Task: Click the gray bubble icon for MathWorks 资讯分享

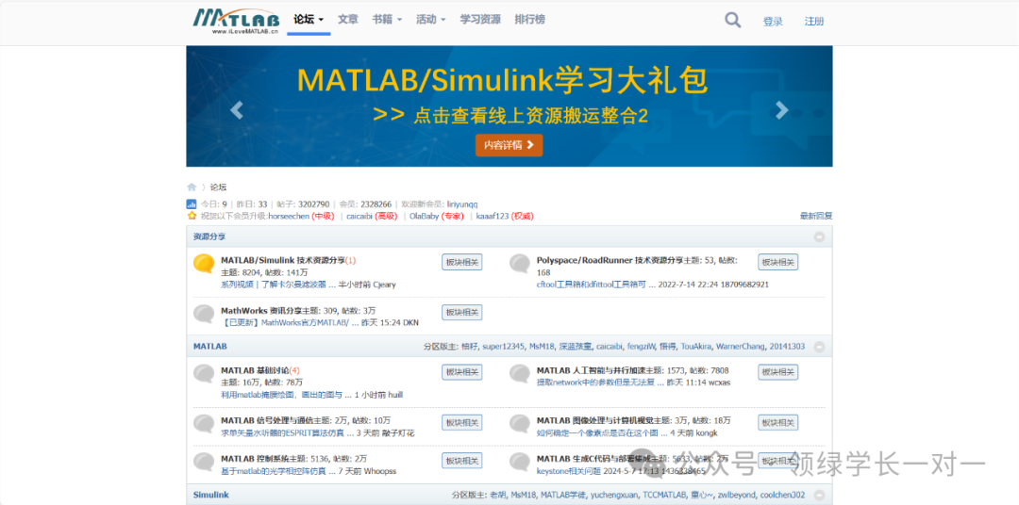Action: click(204, 314)
